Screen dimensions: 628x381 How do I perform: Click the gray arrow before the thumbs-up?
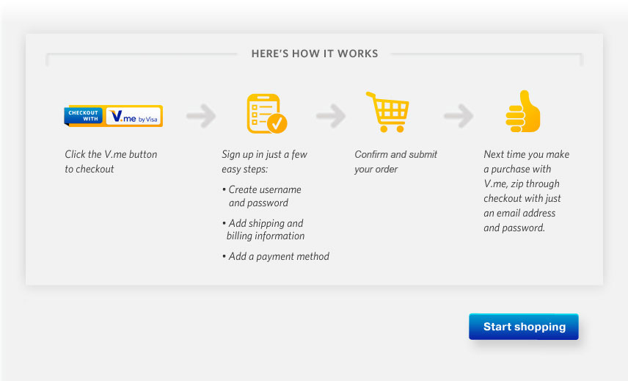[x=459, y=115]
